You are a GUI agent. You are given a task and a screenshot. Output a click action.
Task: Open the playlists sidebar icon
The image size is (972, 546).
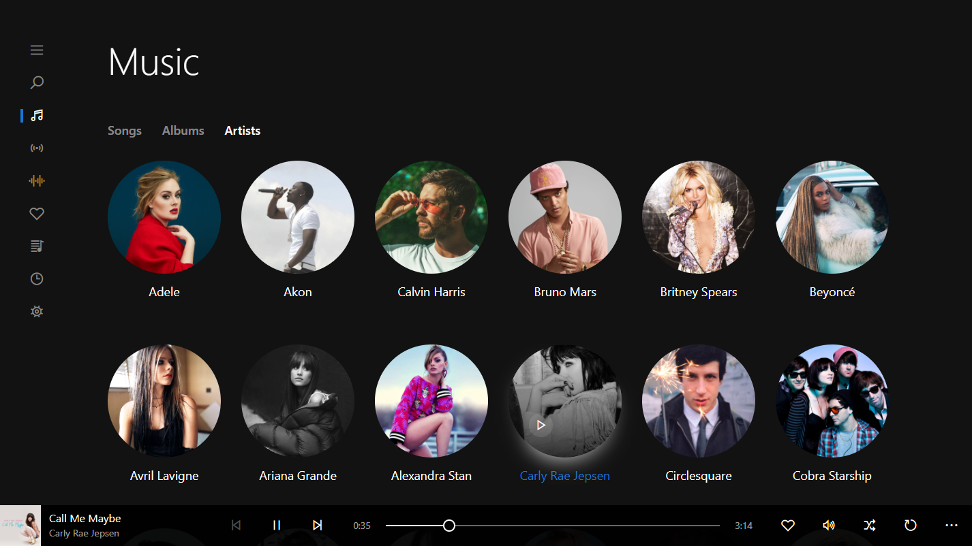pyautogui.click(x=37, y=246)
